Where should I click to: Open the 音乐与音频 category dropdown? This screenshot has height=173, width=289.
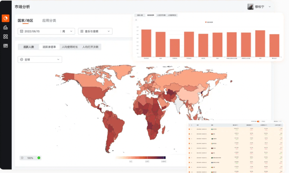click(95, 31)
